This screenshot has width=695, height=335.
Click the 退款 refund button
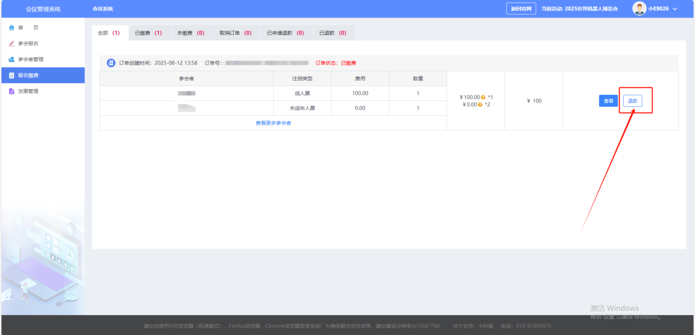(632, 101)
